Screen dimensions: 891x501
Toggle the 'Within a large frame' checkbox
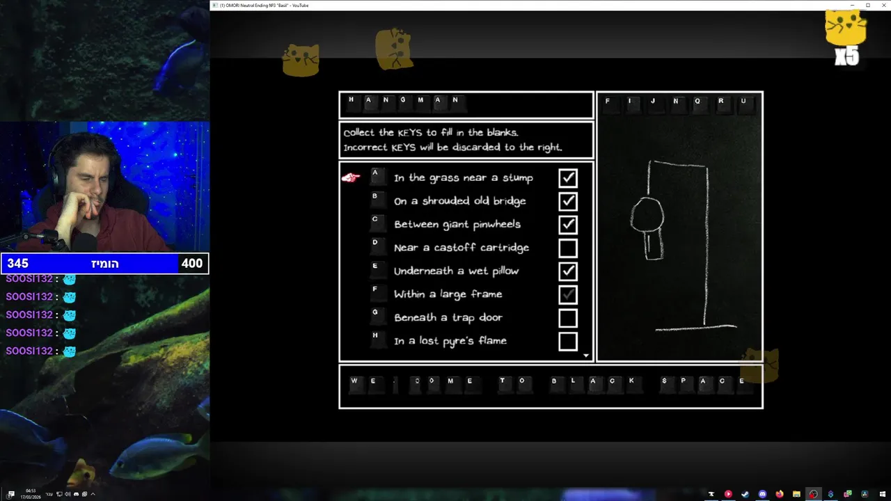pyautogui.click(x=568, y=294)
